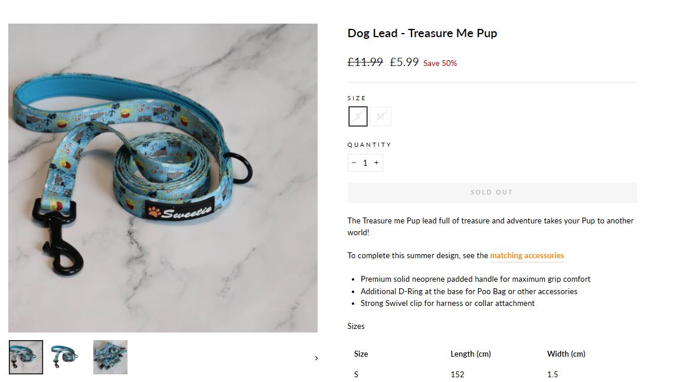Screen dimensions: 673x382
Task: View the second lead thumbnail image
Action: click(x=64, y=357)
